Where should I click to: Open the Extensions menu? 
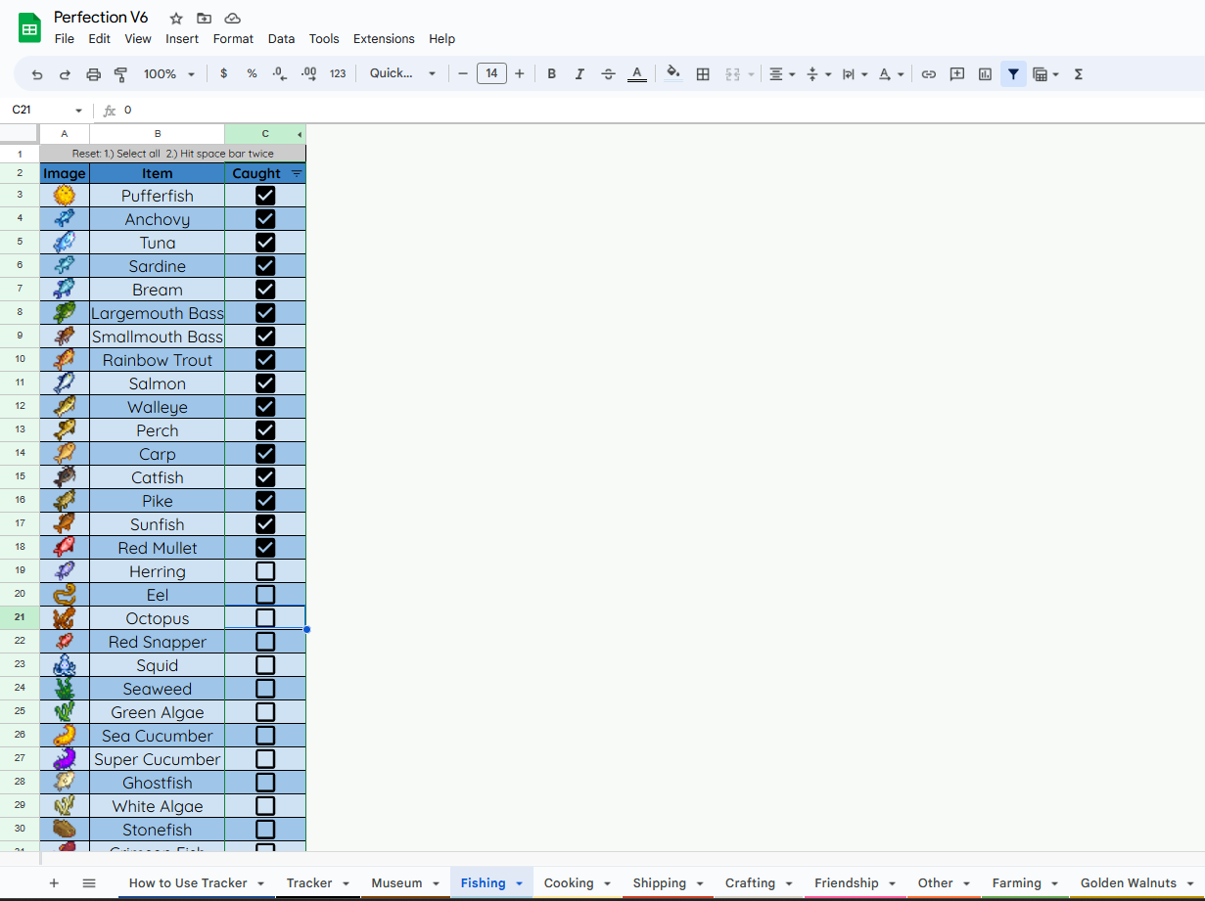(x=384, y=39)
